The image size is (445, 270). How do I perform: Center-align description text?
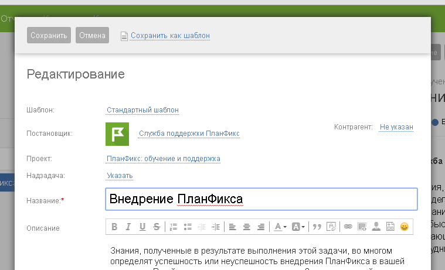247,227
